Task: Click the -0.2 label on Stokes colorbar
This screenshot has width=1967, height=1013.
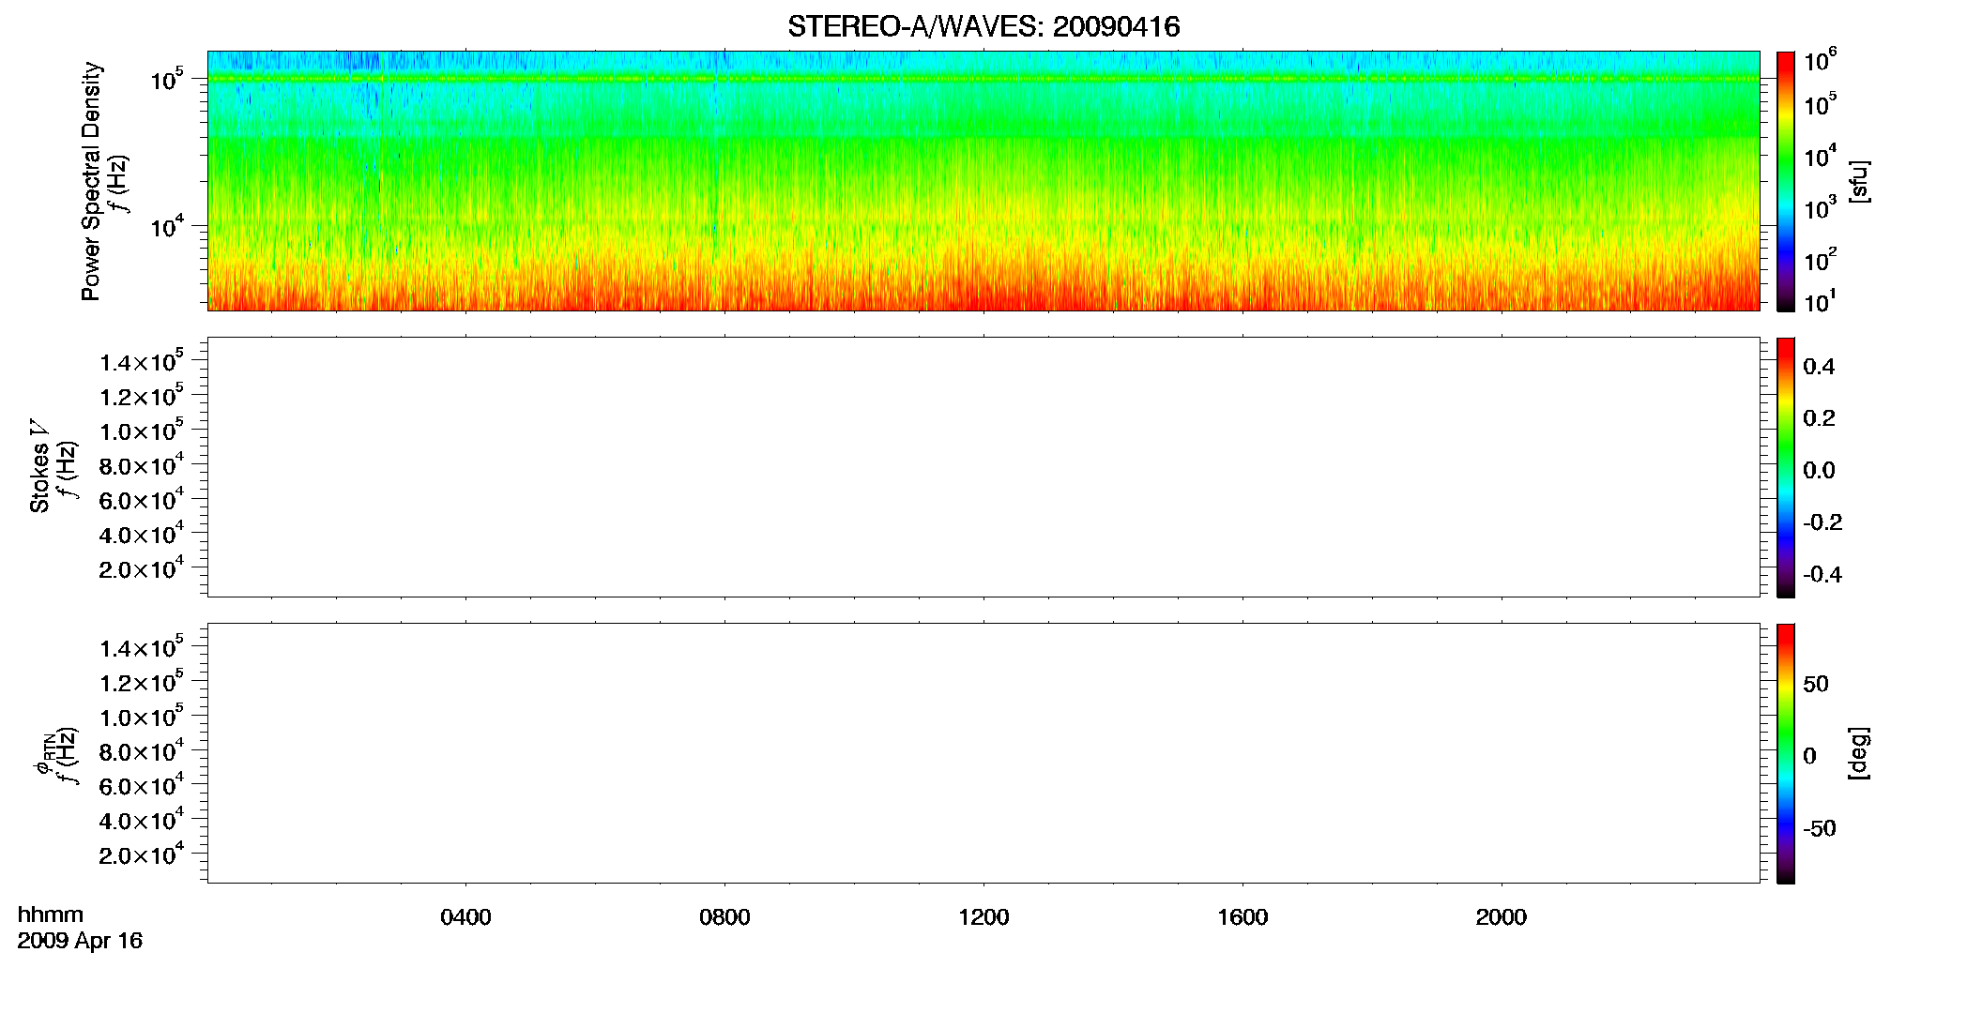Action: click(1822, 522)
